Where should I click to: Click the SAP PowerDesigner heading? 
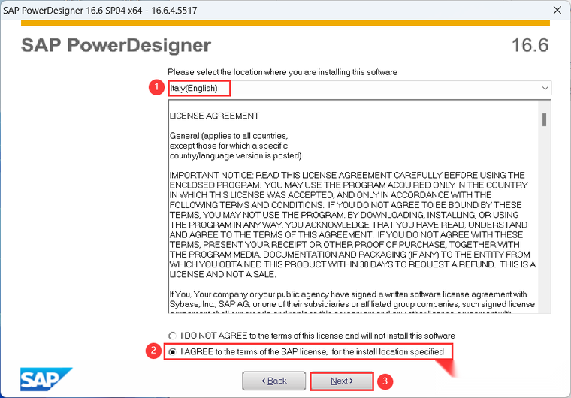point(116,46)
